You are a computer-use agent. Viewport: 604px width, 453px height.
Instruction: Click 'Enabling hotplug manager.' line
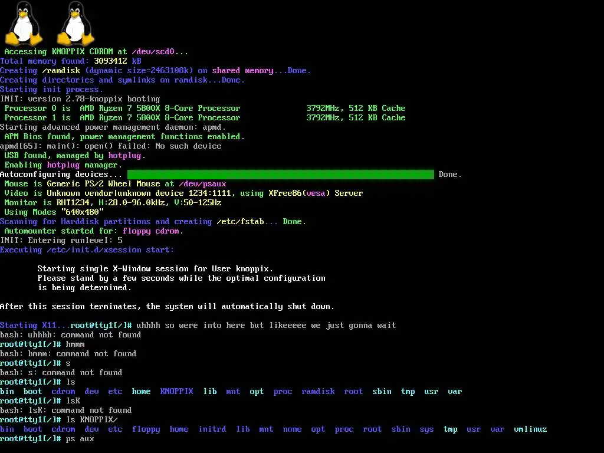tap(63, 165)
